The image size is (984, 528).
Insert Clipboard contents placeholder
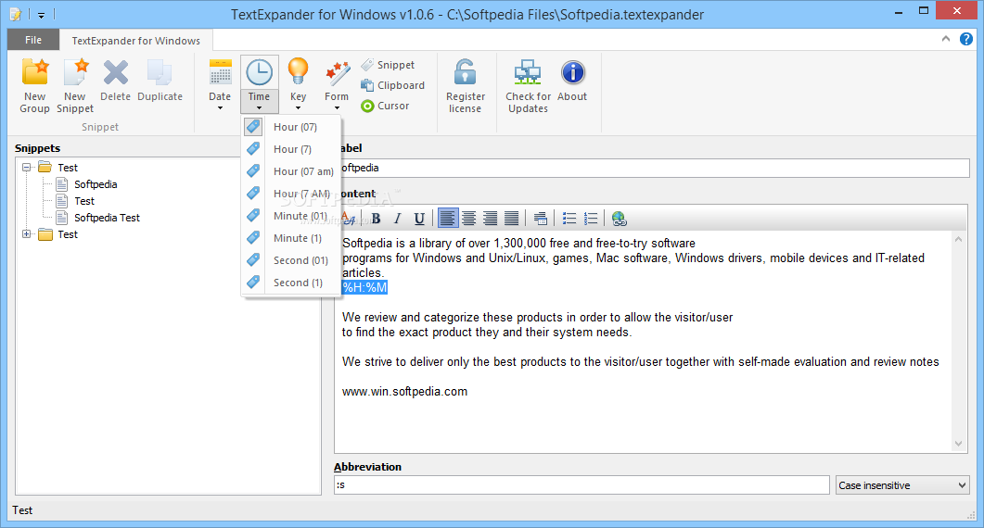coord(393,85)
